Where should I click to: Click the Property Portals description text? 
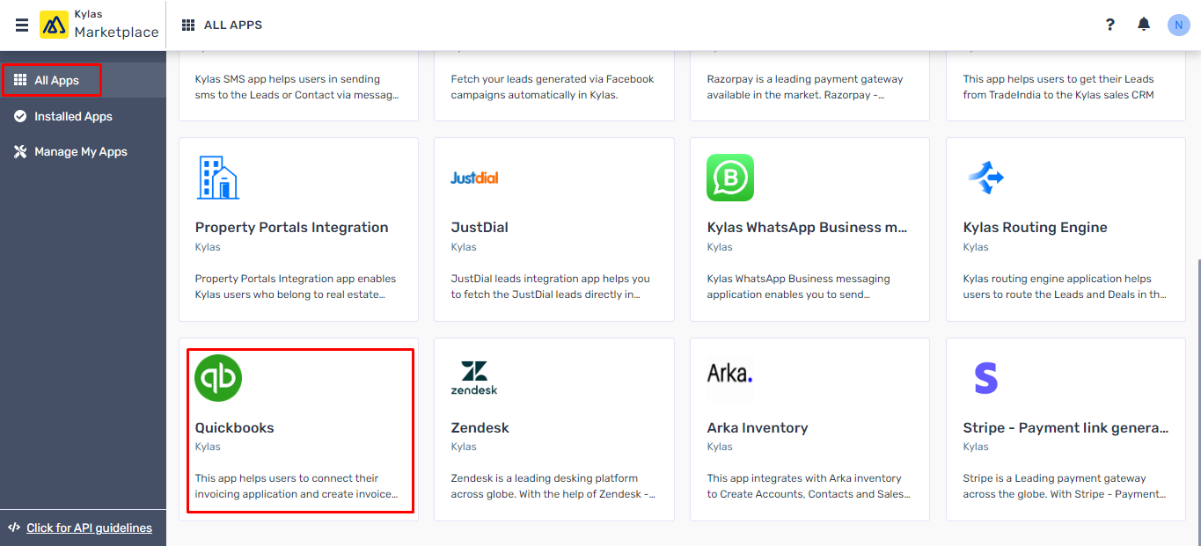[296, 287]
